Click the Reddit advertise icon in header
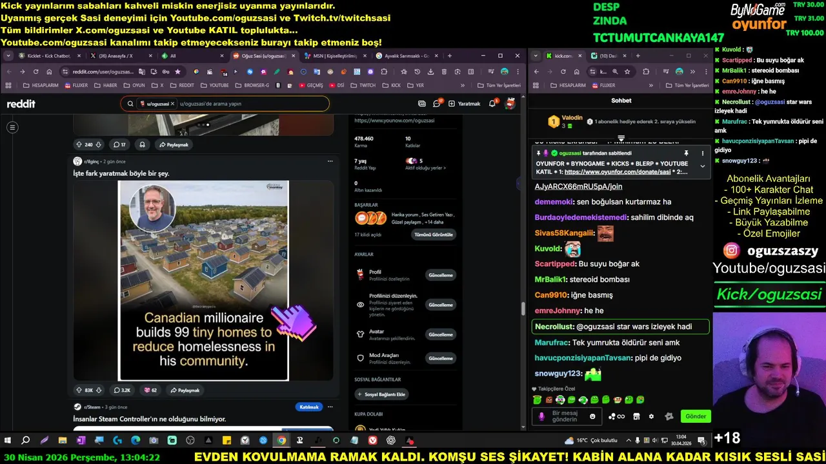Viewport: 826px width, 464px height. (422, 103)
